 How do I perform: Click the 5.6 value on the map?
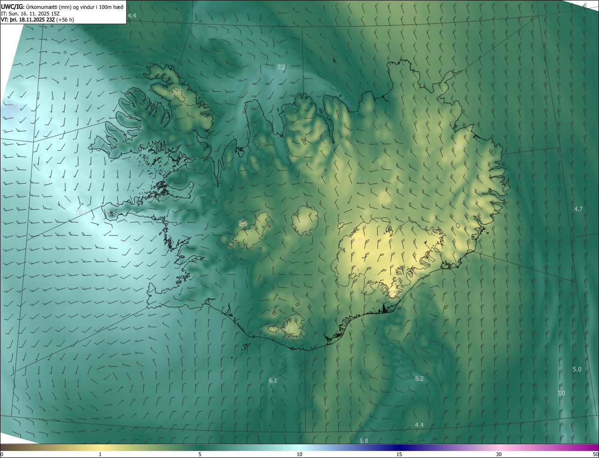[x=111, y=213]
